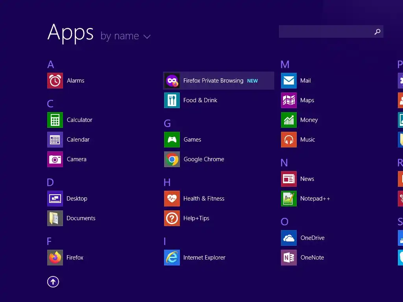The image size is (403, 302).
Task: Click the 'Mail' label text
Action: point(305,81)
